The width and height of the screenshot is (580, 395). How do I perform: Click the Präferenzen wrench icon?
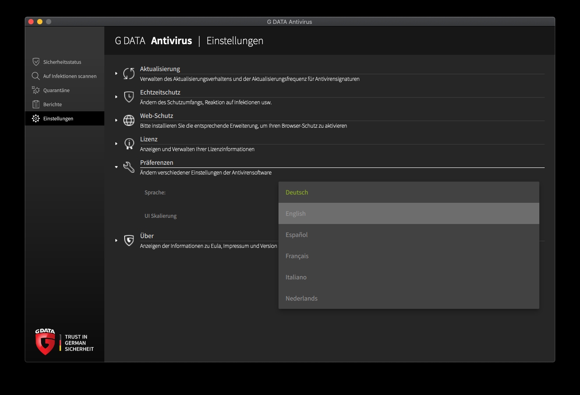(x=129, y=167)
